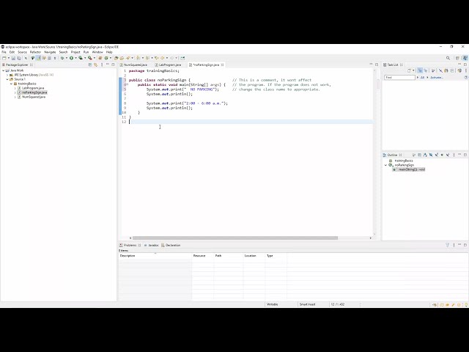The height and width of the screenshot is (352, 469).
Task: Open the Navigate menu
Action: [x=50, y=52]
